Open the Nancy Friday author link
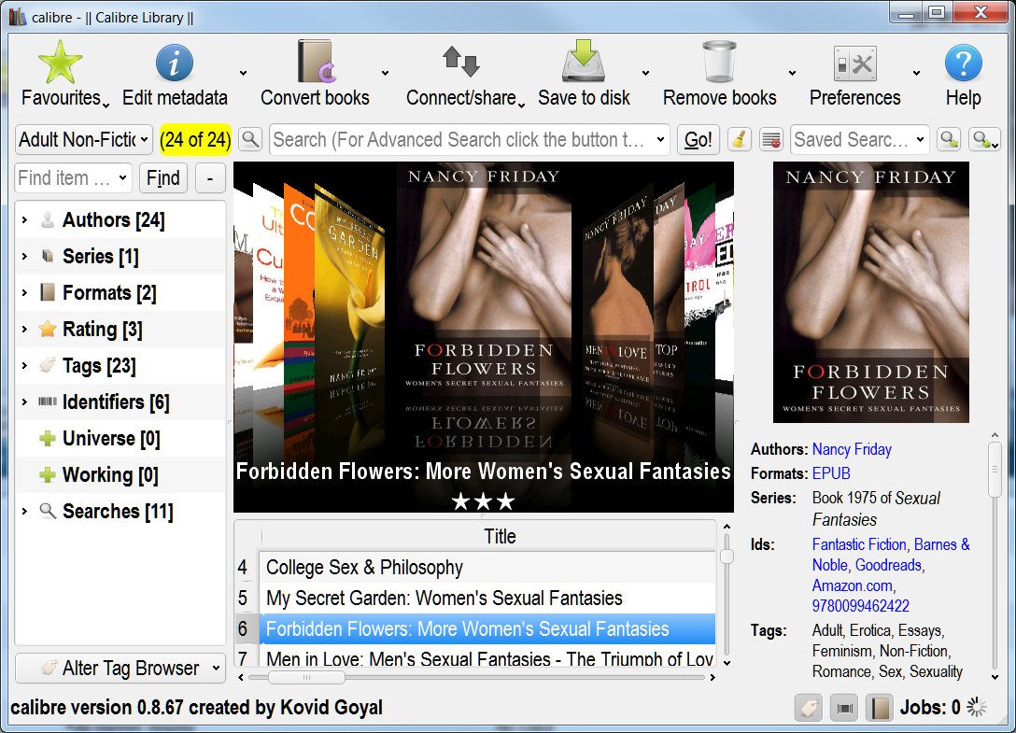The image size is (1016, 733). (x=852, y=449)
